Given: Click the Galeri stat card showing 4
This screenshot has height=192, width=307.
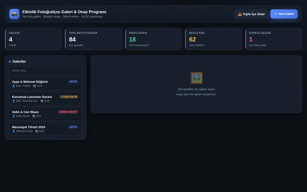Looking at the screenshot, I should tap(34, 39).
